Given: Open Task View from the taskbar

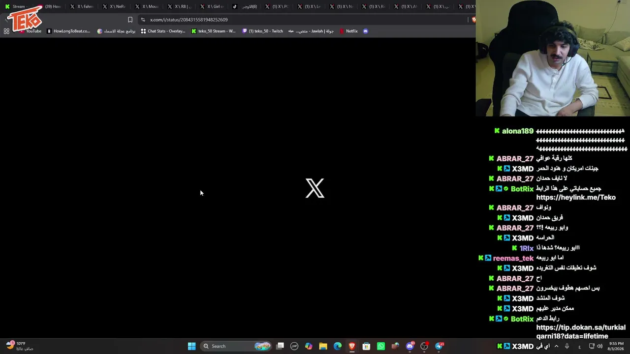Looking at the screenshot, I should (280, 346).
